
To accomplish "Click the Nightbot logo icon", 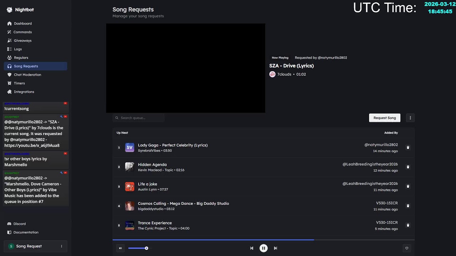I will (x=10, y=10).
